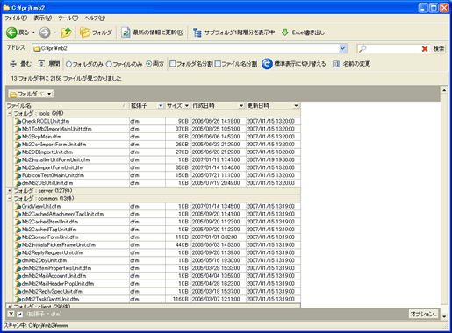Select file Mb1ToMb2ImporMainUnitt.dfm icon
The image size is (452, 333).
click(x=18, y=129)
